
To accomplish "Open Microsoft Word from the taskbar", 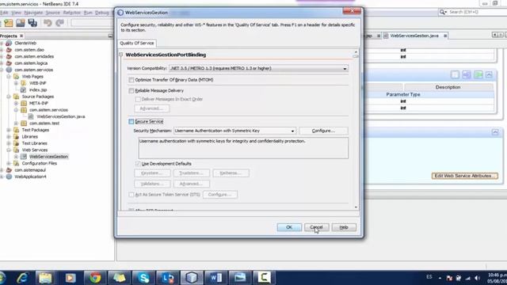I will (215, 278).
